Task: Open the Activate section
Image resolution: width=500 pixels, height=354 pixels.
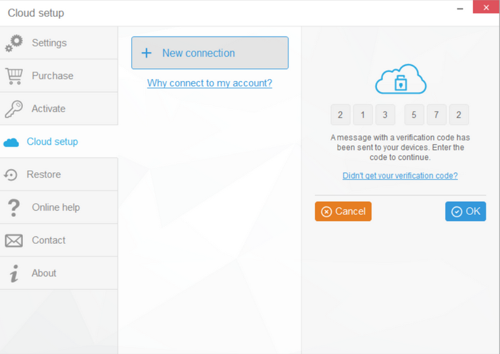Action: pos(59,109)
